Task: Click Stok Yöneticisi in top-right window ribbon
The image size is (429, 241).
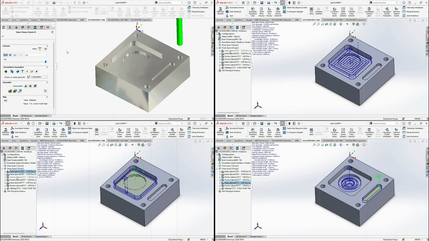Action: pyautogui.click(x=233, y=11)
